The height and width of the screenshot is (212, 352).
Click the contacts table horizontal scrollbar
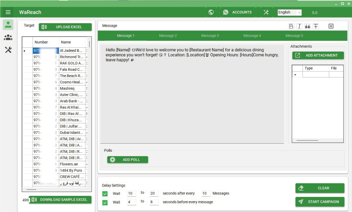[32, 190]
